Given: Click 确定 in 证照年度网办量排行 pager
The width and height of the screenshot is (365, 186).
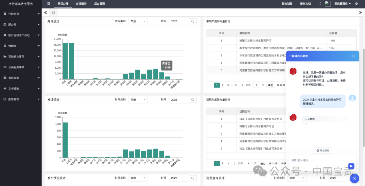Looking at the screenshot, I should point(263,164).
